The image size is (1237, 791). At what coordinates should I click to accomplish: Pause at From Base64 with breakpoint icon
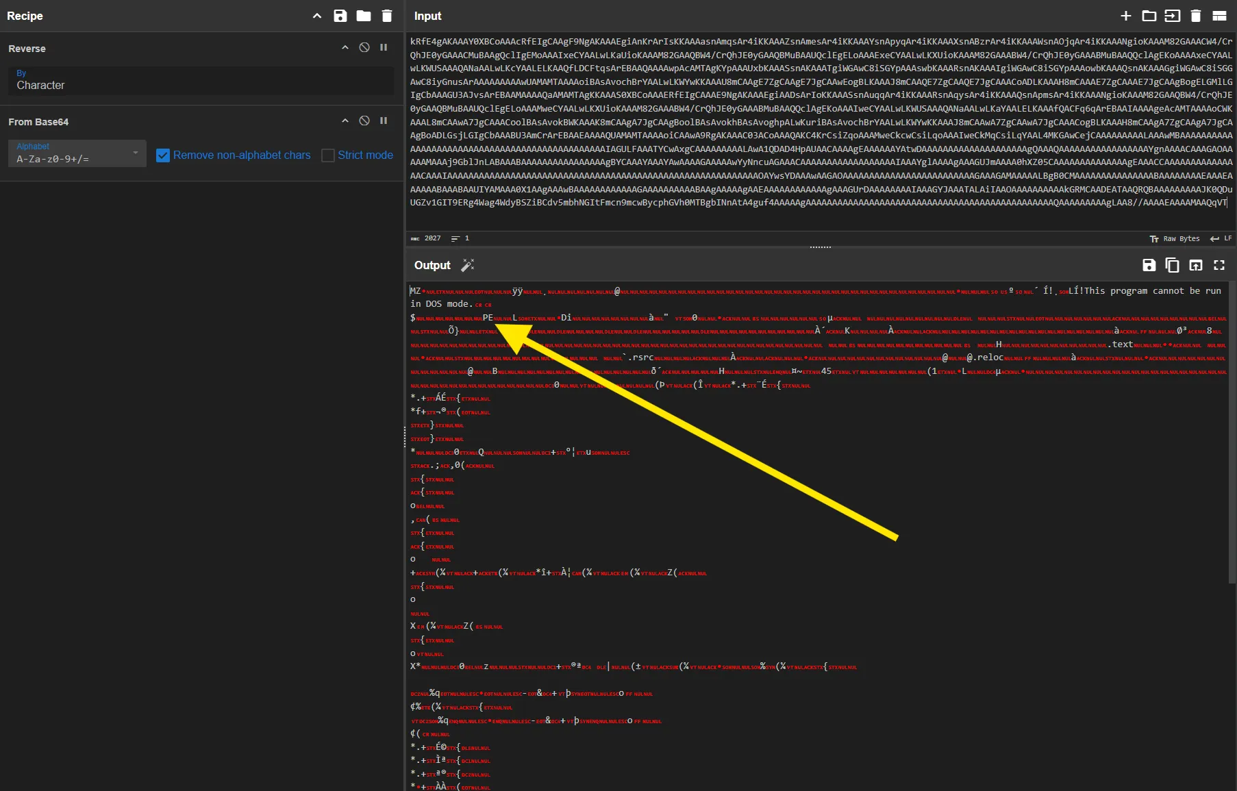384,121
